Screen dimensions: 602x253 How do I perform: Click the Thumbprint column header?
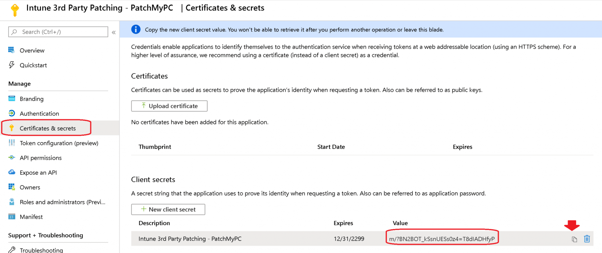155,147
